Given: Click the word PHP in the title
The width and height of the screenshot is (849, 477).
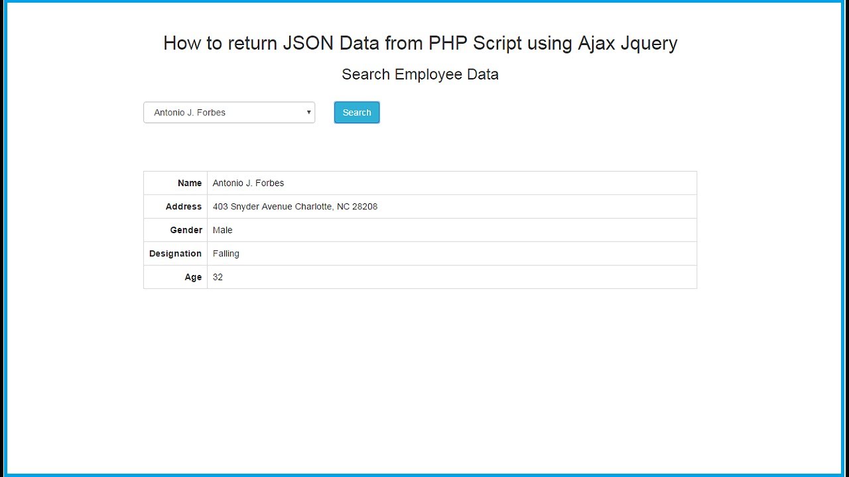Looking at the screenshot, I should click(x=448, y=43).
